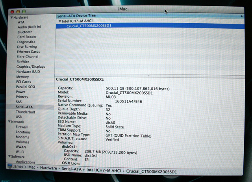252x182 pixels.
Task: Show Wi-Fi information
Action: click(x=20, y=152)
